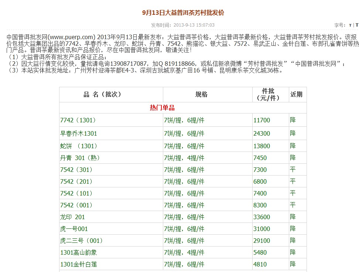Open product link 虎二三号（001）
Viewport: 359px width, 272px height.
pyautogui.click(x=81, y=241)
